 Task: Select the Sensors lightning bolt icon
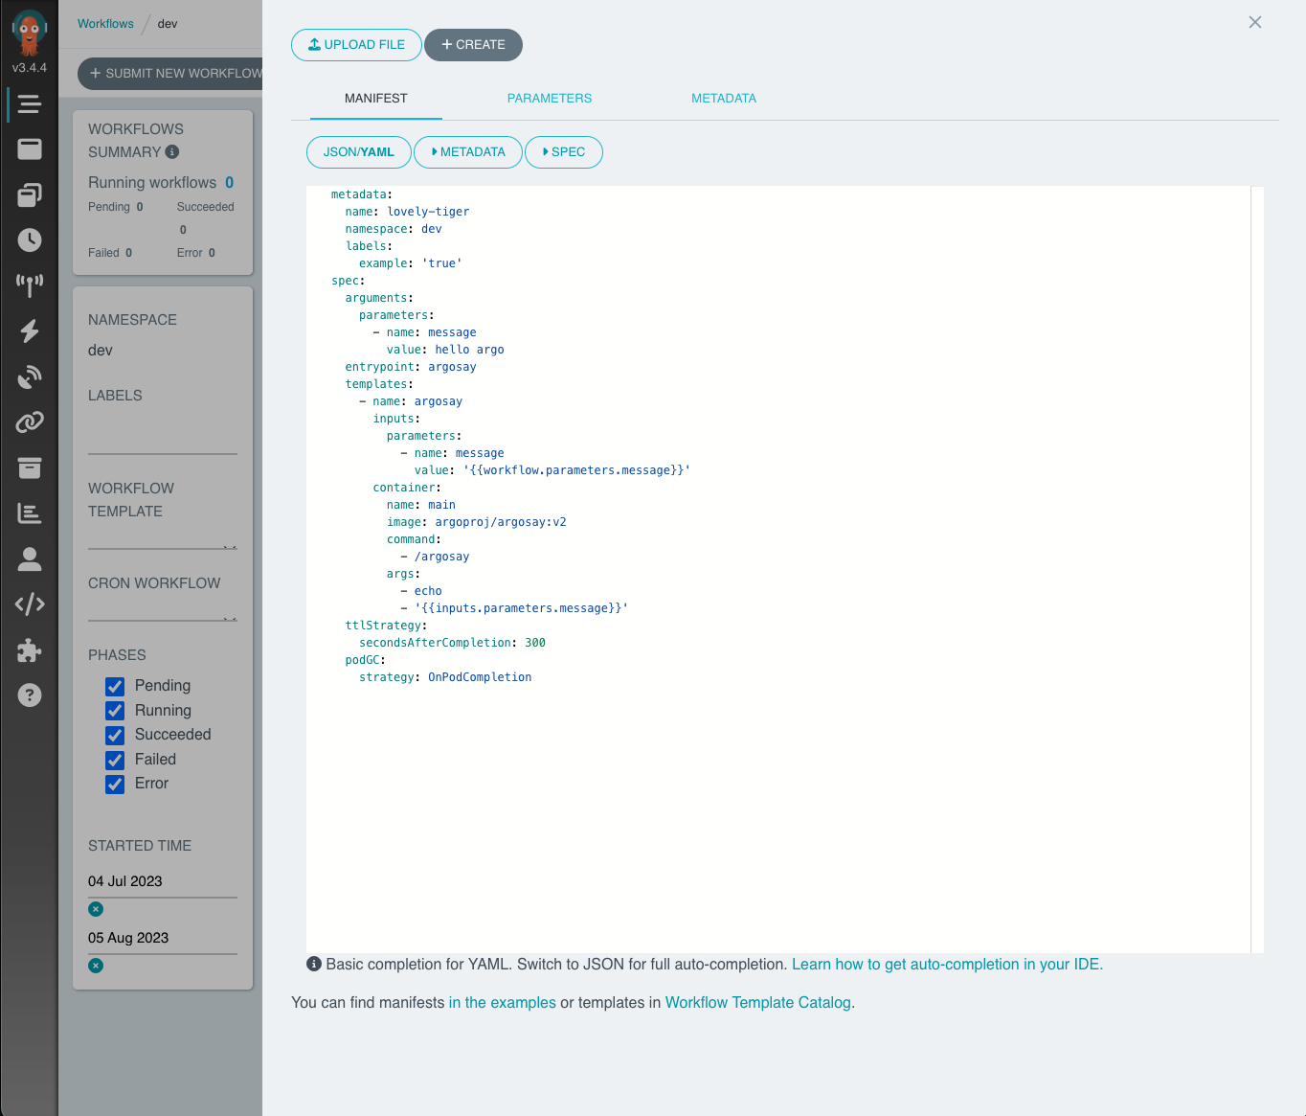tap(30, 331)
